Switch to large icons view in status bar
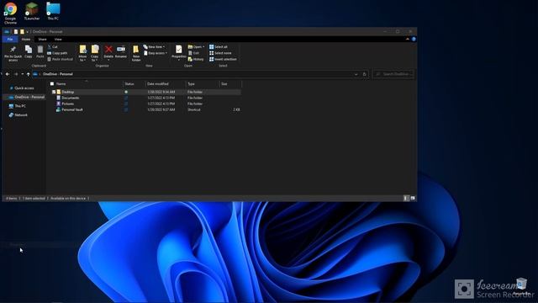538x303 pixels. [413, 199]
